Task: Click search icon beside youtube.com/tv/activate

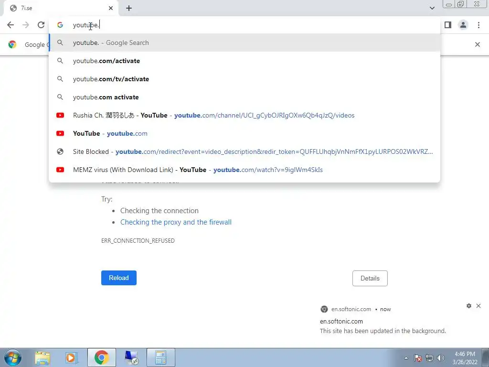Action: click(x=60, y=79)
